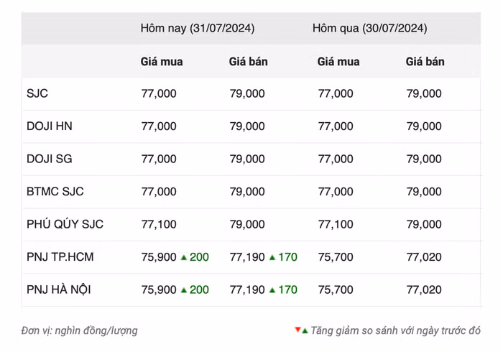
Task: Click the green up triangle in legend
Action: (x=305, y=331)
